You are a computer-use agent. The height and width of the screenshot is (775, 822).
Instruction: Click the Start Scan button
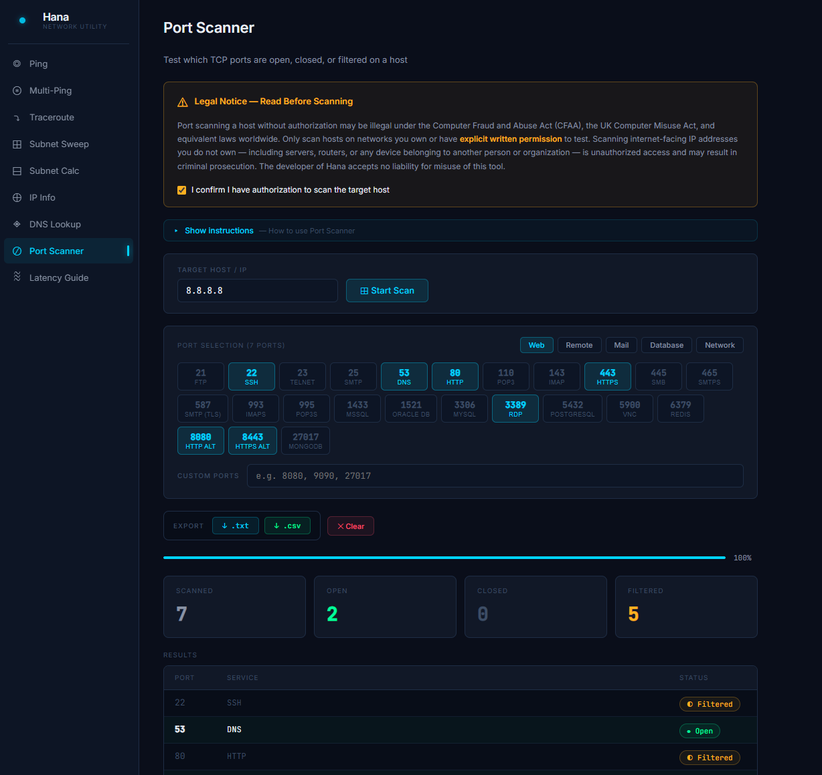(x=387, y=291)
